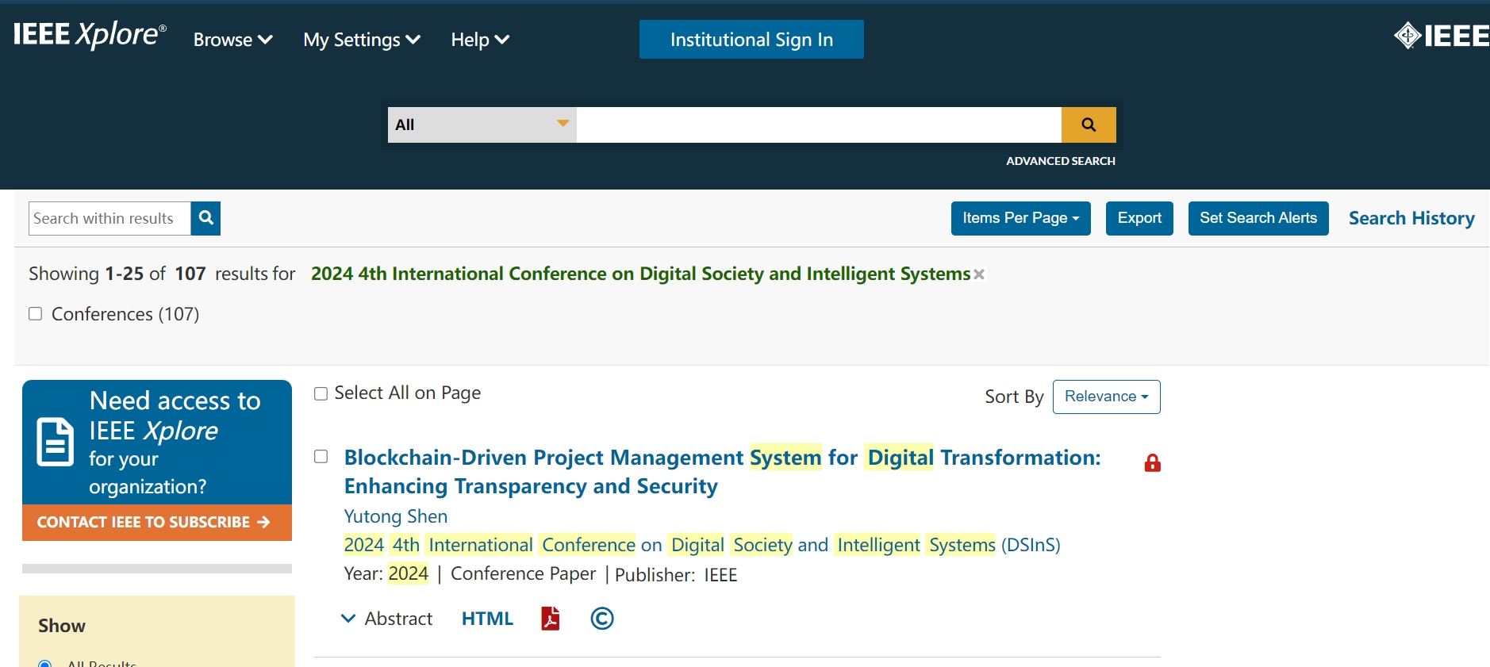Expand the Items Per Page dropdown
Viewport: 1490px width, 667px height.
(1020, 218)
